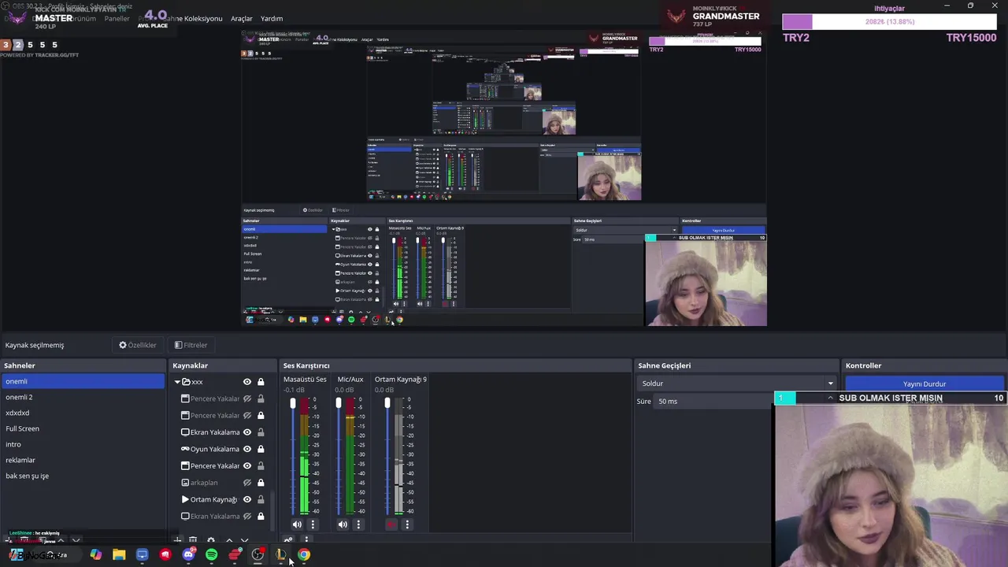The width and height of the screenshot is (1008, 567).
Task: Mute the Masaüstü Ses audio channel
Action: click(297, 524)
